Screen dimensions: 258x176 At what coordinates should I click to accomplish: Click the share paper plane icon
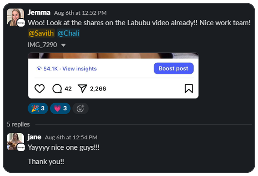tap(82, 88)
